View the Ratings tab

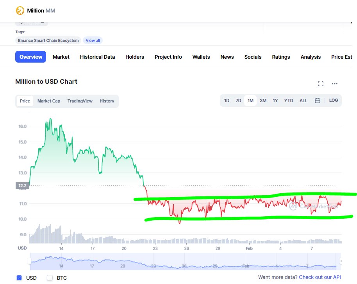pyautogui.click(x=281, y=57)
